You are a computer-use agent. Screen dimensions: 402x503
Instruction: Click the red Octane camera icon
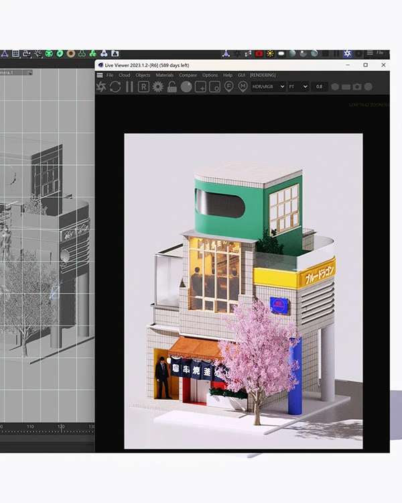pos(259,53)
